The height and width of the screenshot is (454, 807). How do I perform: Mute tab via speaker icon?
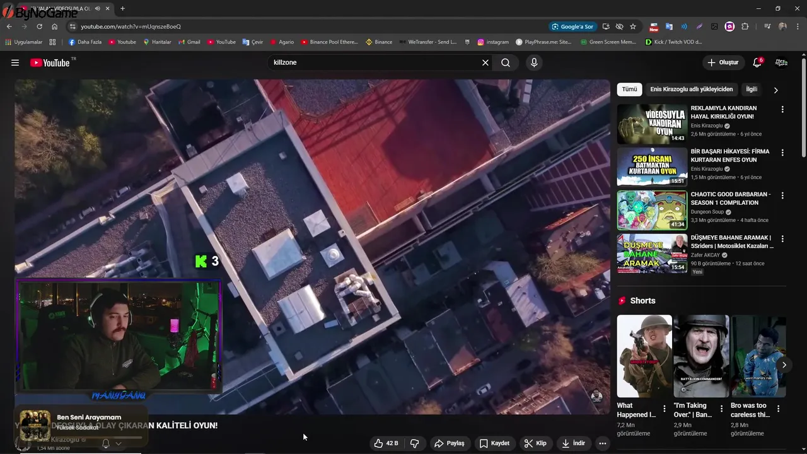tap(97, 9)
